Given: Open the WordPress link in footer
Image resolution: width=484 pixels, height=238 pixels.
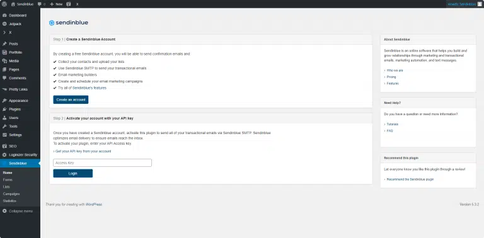Looking at the screenshot, I should (93, 205).
